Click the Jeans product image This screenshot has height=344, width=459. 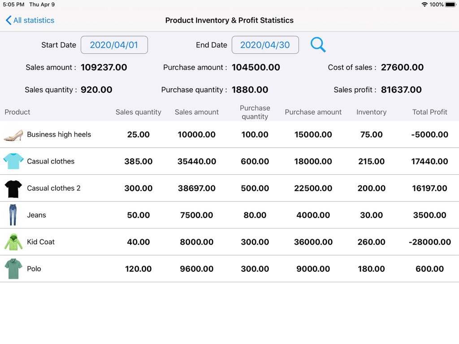click(13, 215)
